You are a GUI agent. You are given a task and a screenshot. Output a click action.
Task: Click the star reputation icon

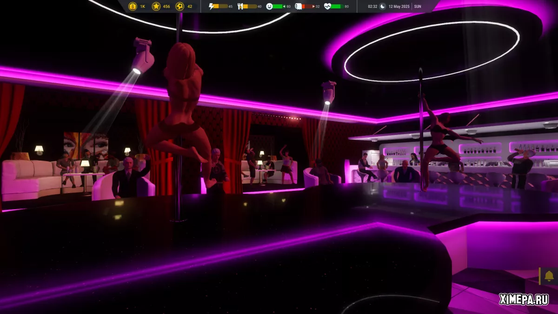(x=156, y=7)
